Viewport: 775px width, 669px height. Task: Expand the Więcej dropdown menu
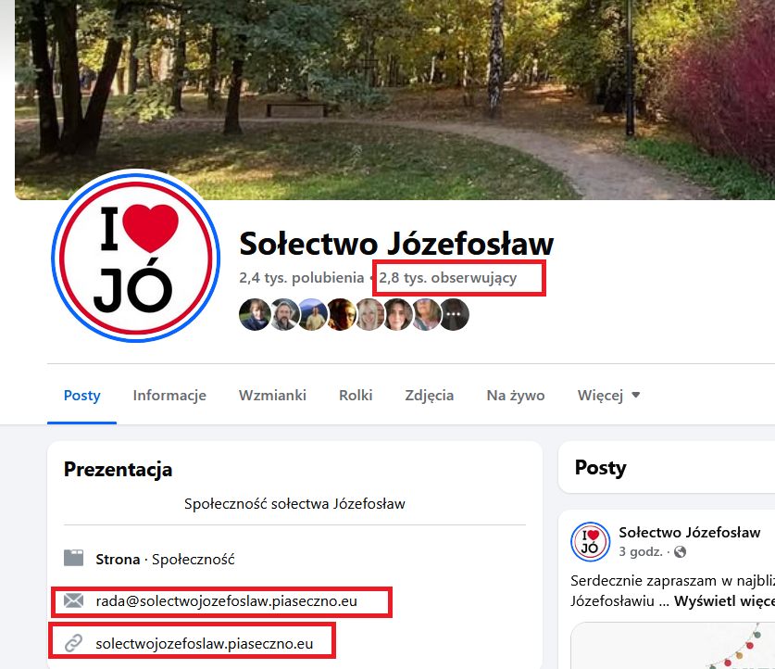pyautogui.click(x=608, y=395)
